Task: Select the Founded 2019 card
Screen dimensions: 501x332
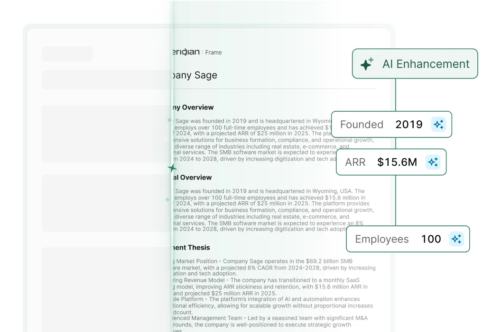Action: pos(391,125)
